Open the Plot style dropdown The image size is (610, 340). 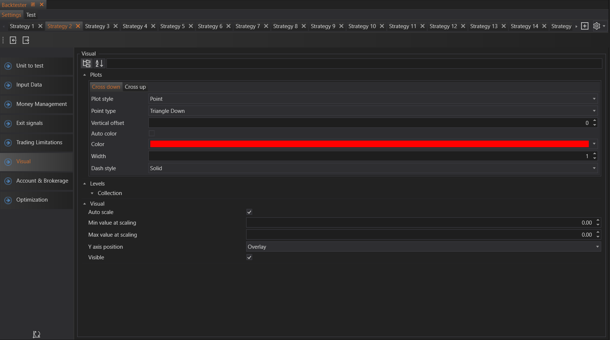(373, 99)
